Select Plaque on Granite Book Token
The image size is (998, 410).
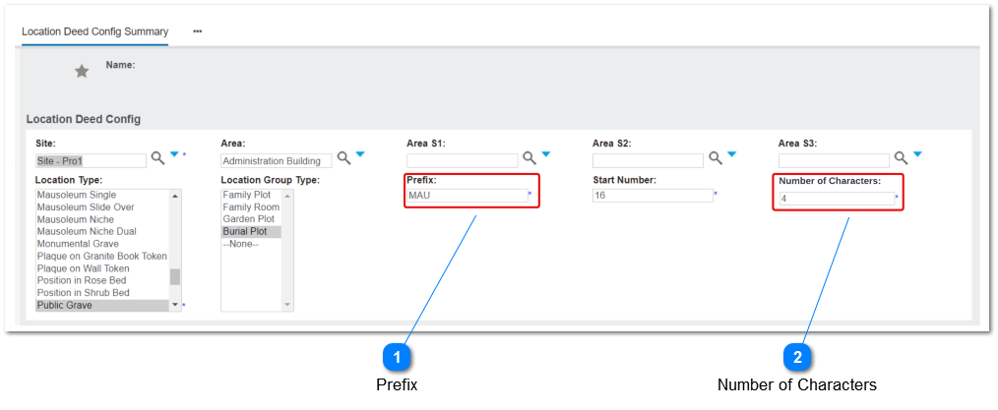click(x=101, y=257)
